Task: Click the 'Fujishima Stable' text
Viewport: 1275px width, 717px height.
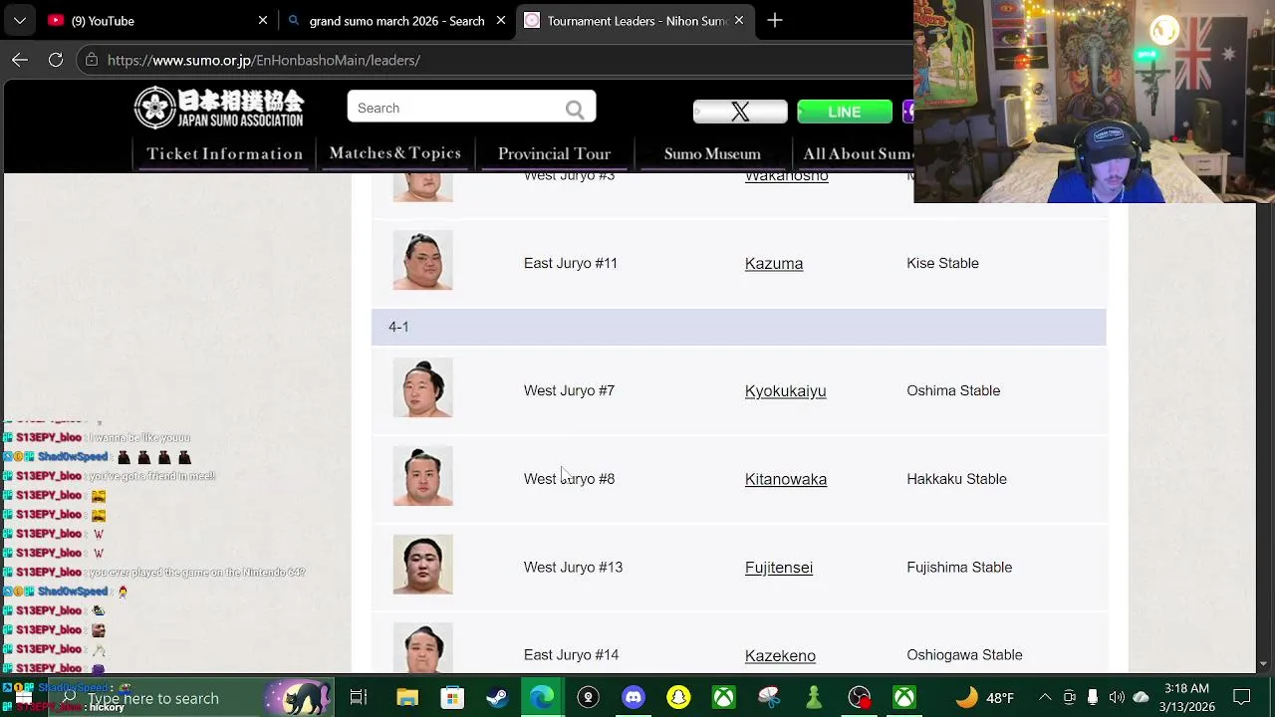Action: 959,567
